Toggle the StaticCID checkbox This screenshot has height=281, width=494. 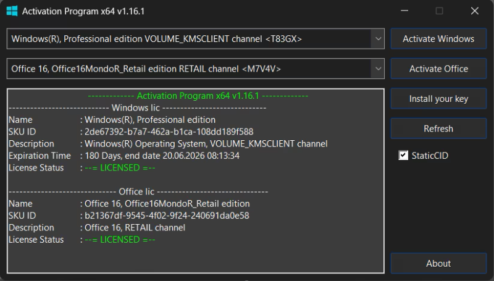pos(404,156)
